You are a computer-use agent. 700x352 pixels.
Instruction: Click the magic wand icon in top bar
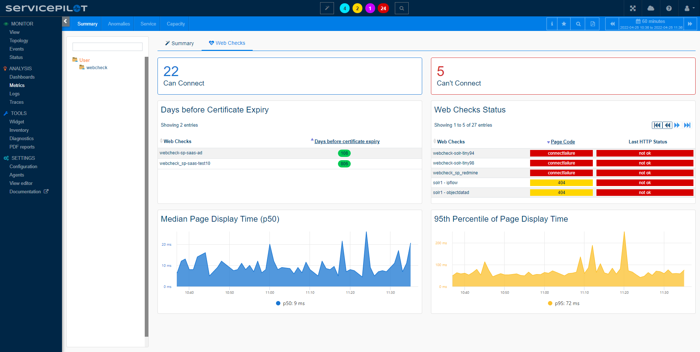(327, 8)
